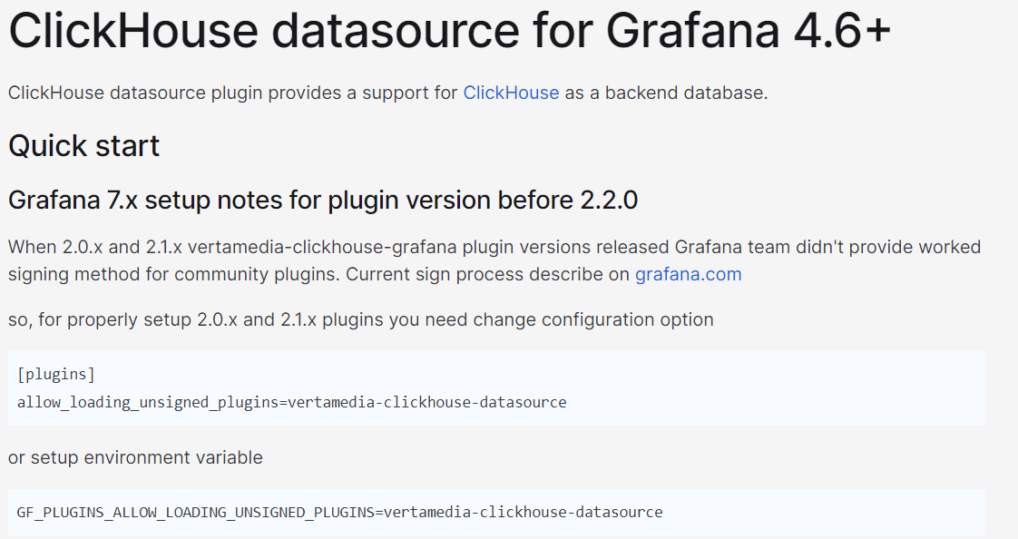1018x539 pixels.
Task: Click the "[plugins]" line in code block
Action: 56,374
